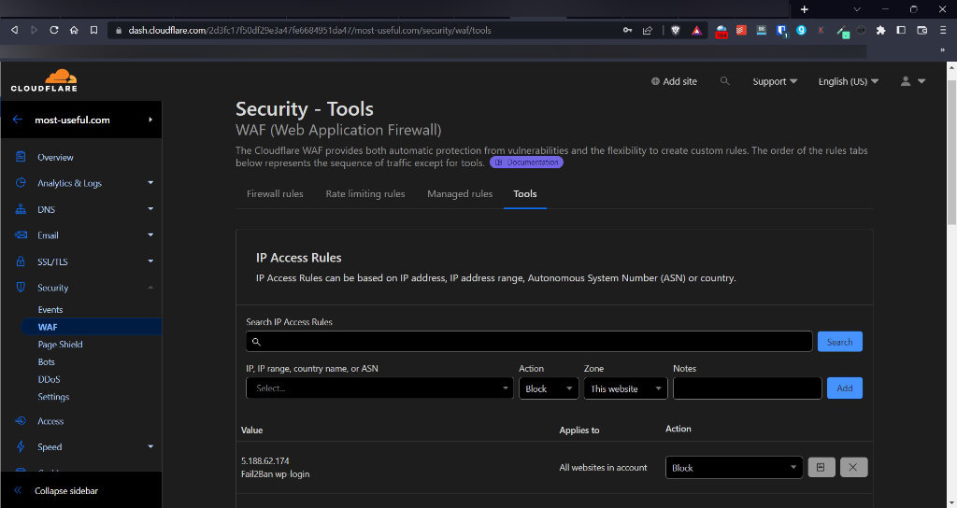Open the Brave Wallet icon
957x508 pixels.
[922, 30]
